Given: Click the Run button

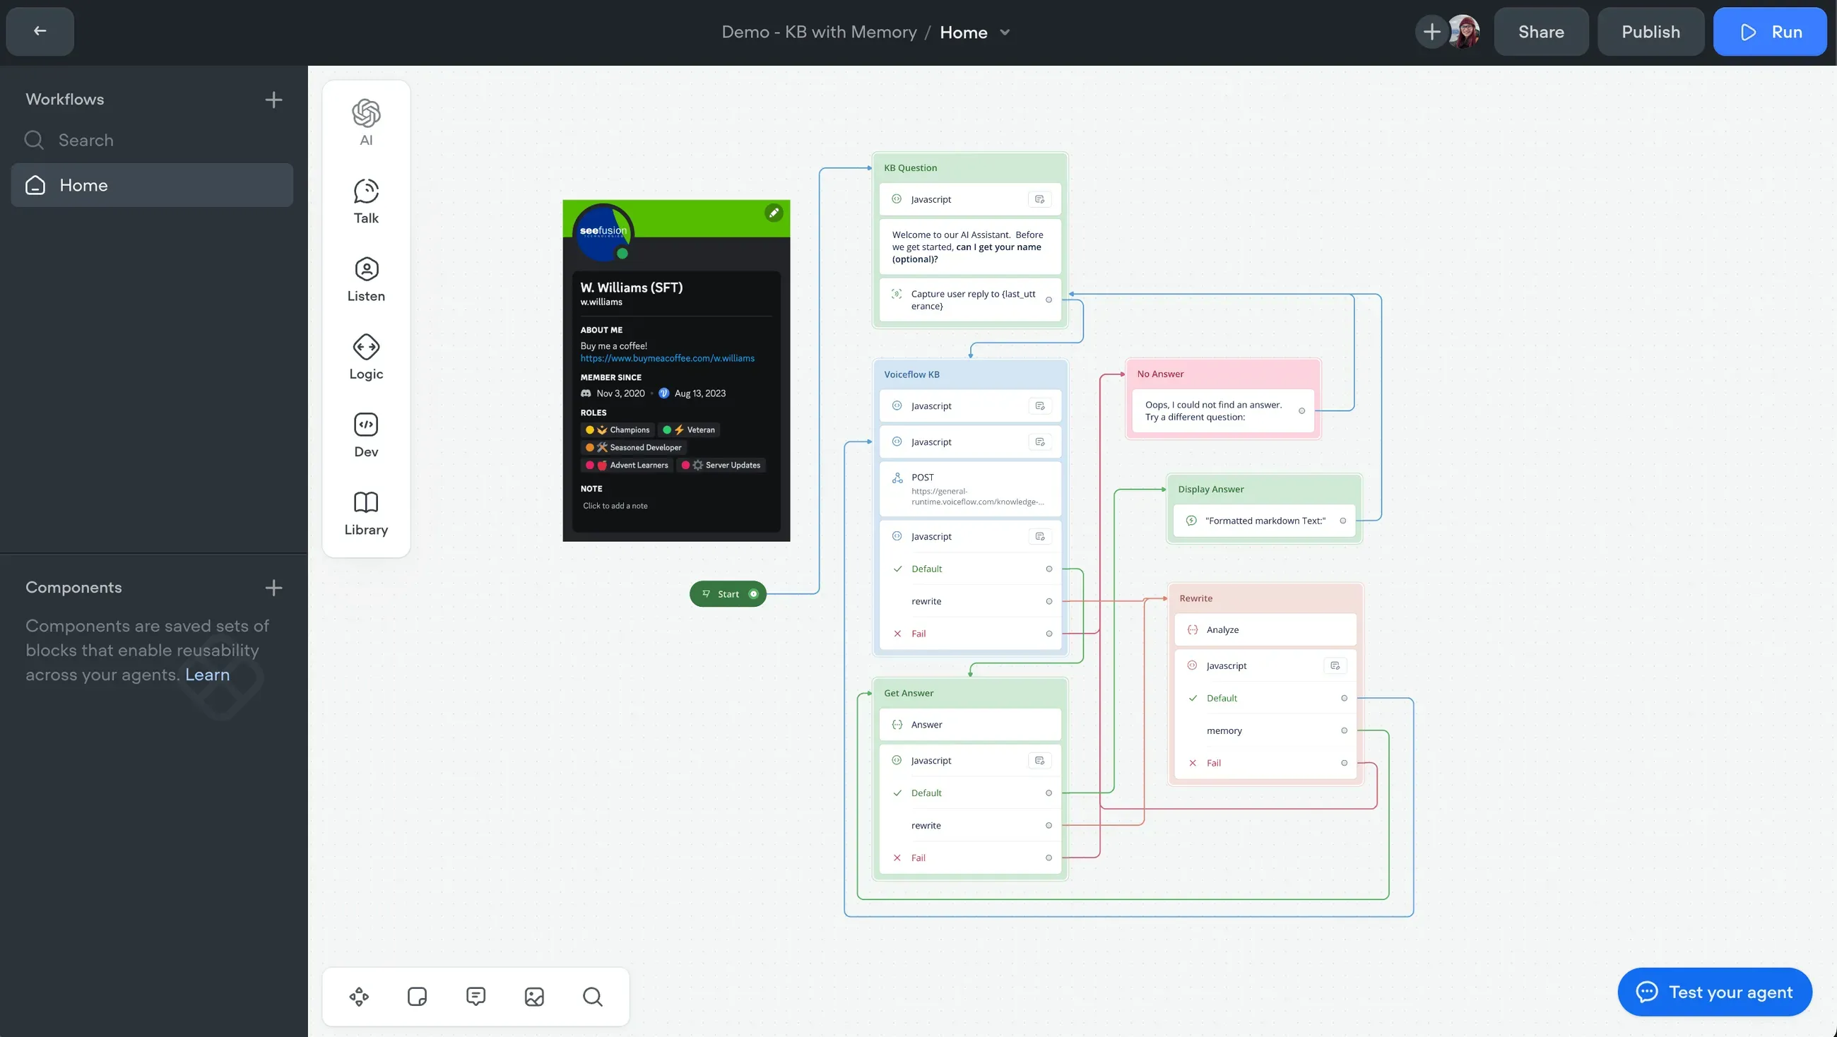Looking at the screenshot, I should coord(1770,32).
